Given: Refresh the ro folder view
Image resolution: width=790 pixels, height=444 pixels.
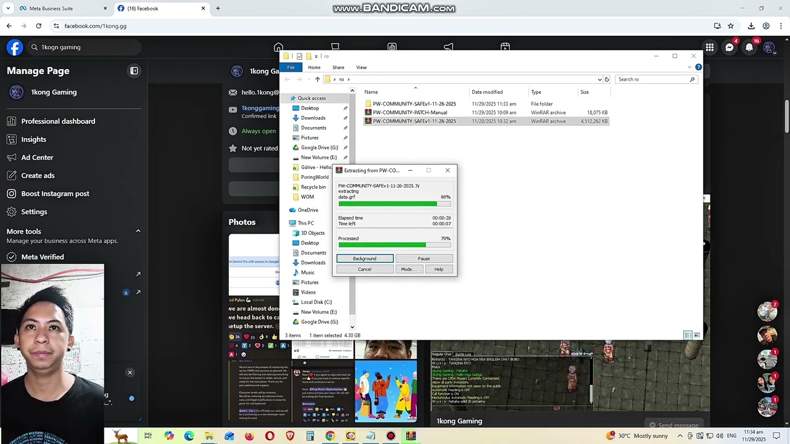Looking at the screenshot, I should (607, 80).
